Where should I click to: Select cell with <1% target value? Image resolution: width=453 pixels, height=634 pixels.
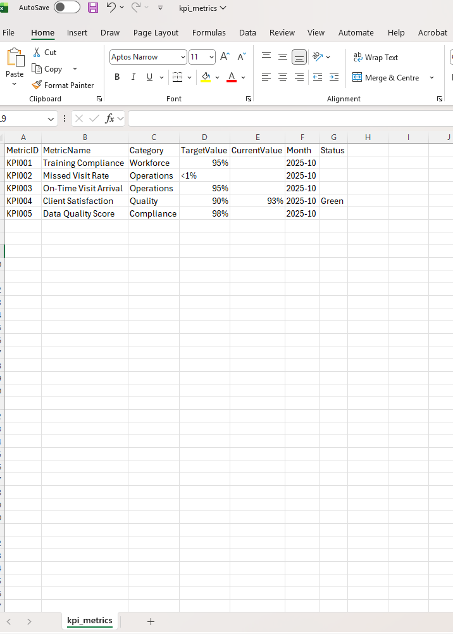205,175
